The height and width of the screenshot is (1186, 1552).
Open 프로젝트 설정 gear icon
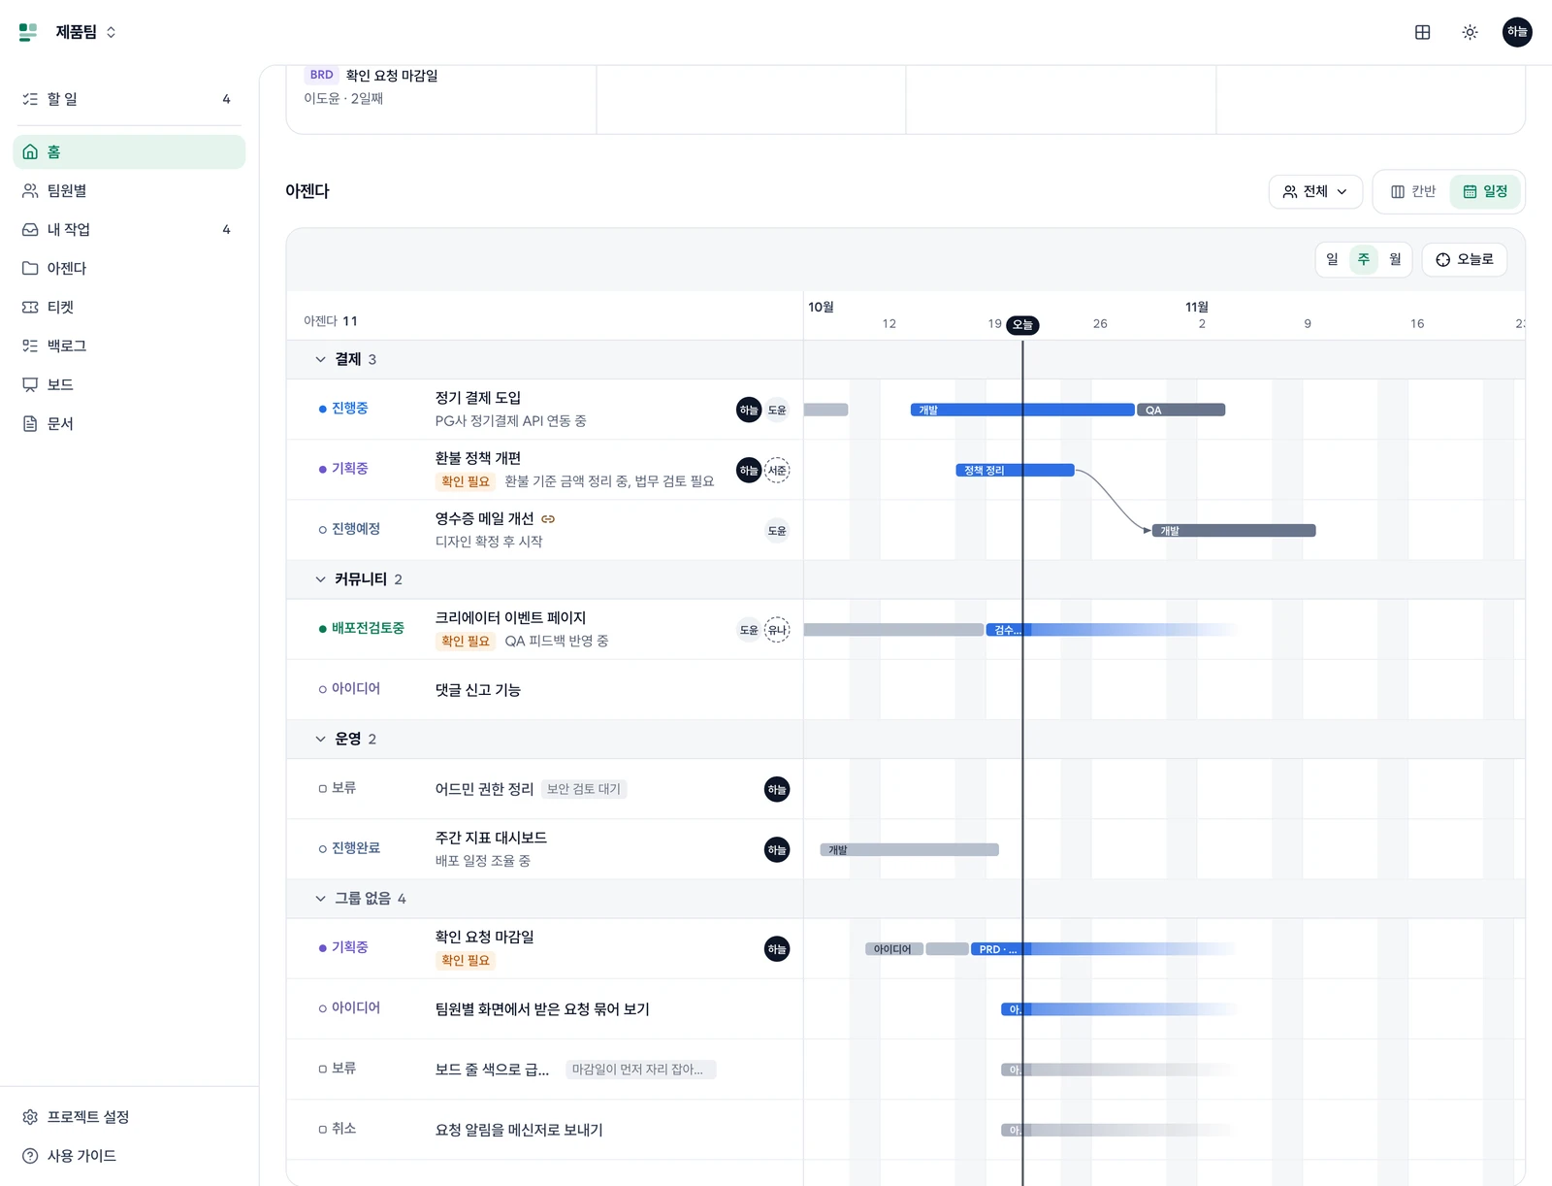point(30,1117)
